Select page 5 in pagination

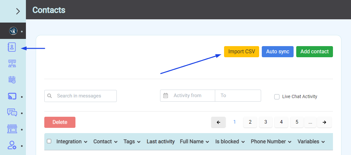click(297, 122)
